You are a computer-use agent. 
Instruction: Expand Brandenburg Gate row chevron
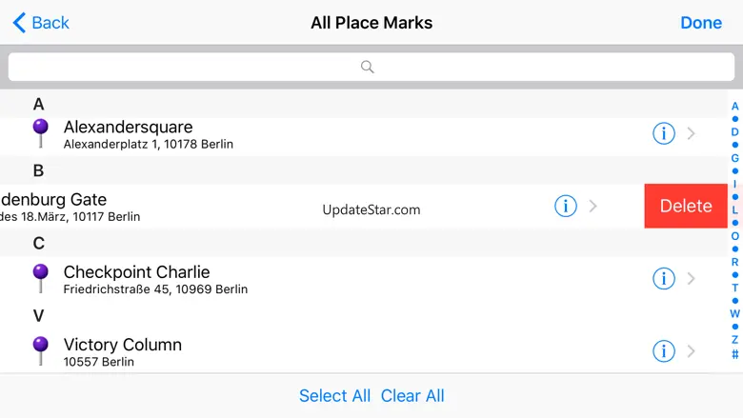click(x=593, y=206)
